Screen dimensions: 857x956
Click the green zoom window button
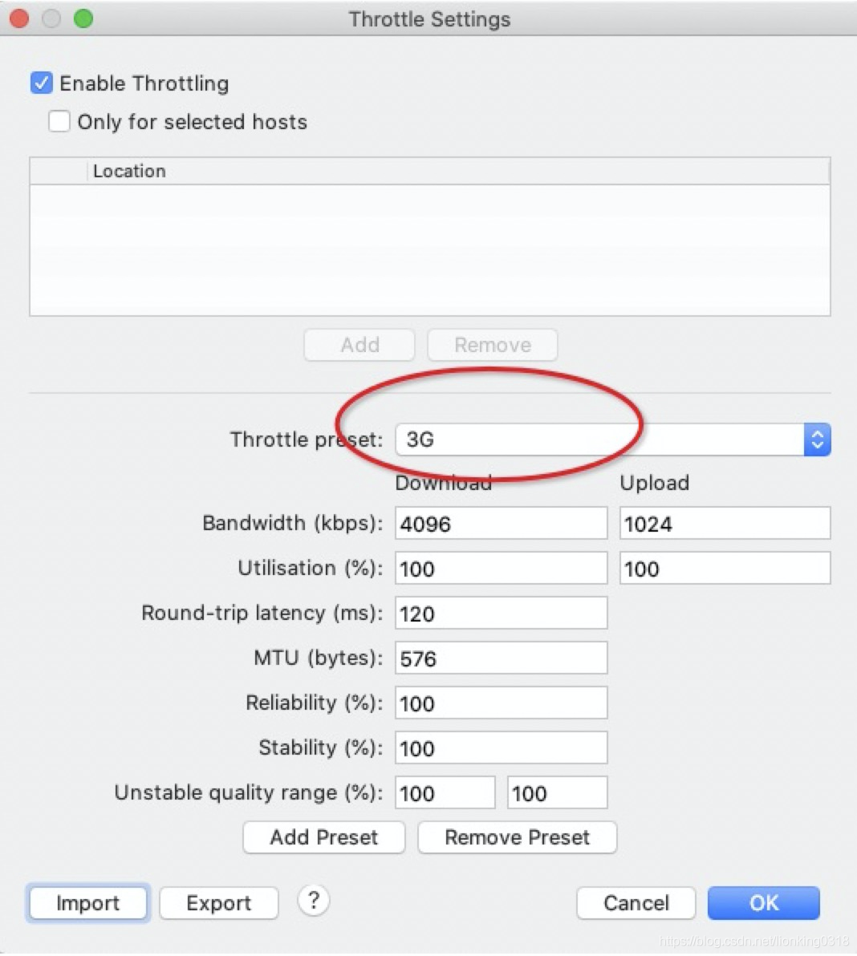[83, 18]
